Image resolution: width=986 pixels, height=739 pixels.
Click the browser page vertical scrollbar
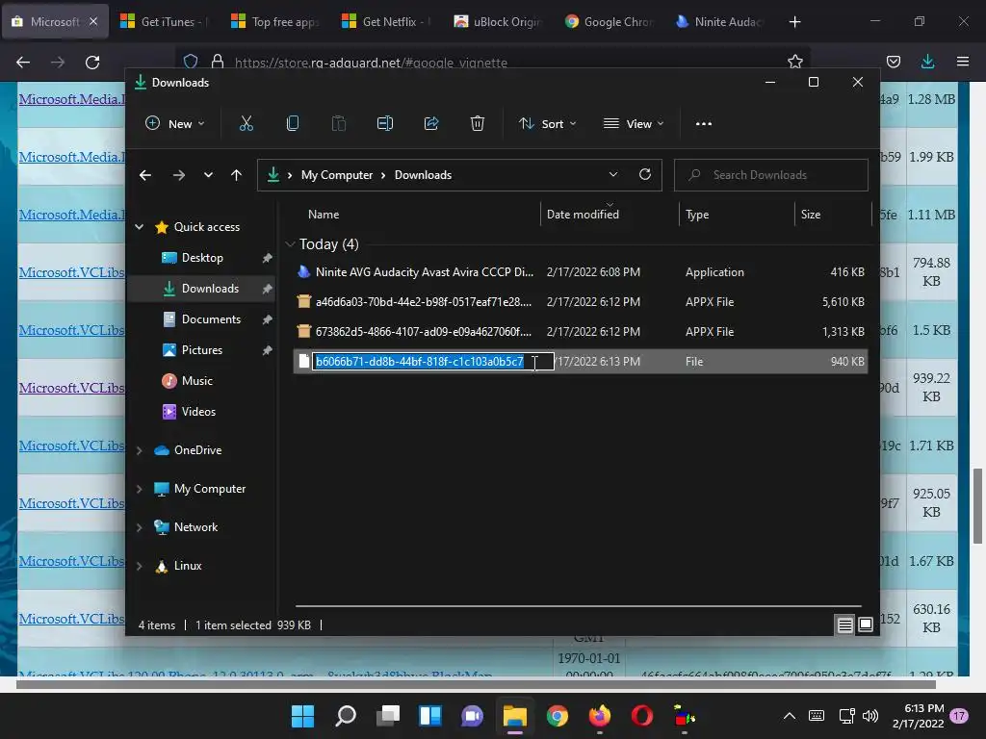[978, 506]
